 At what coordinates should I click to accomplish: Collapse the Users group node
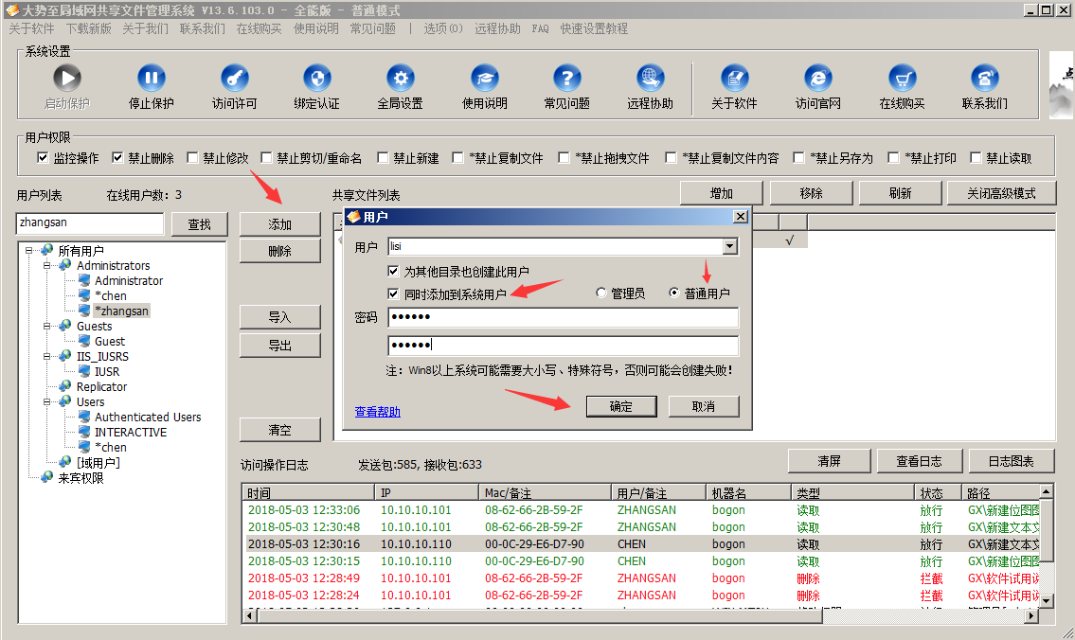(x=45, y=402)
